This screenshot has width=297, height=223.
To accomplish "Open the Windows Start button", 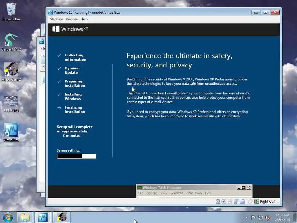I will pyautogui.click(x=8, y=217).
